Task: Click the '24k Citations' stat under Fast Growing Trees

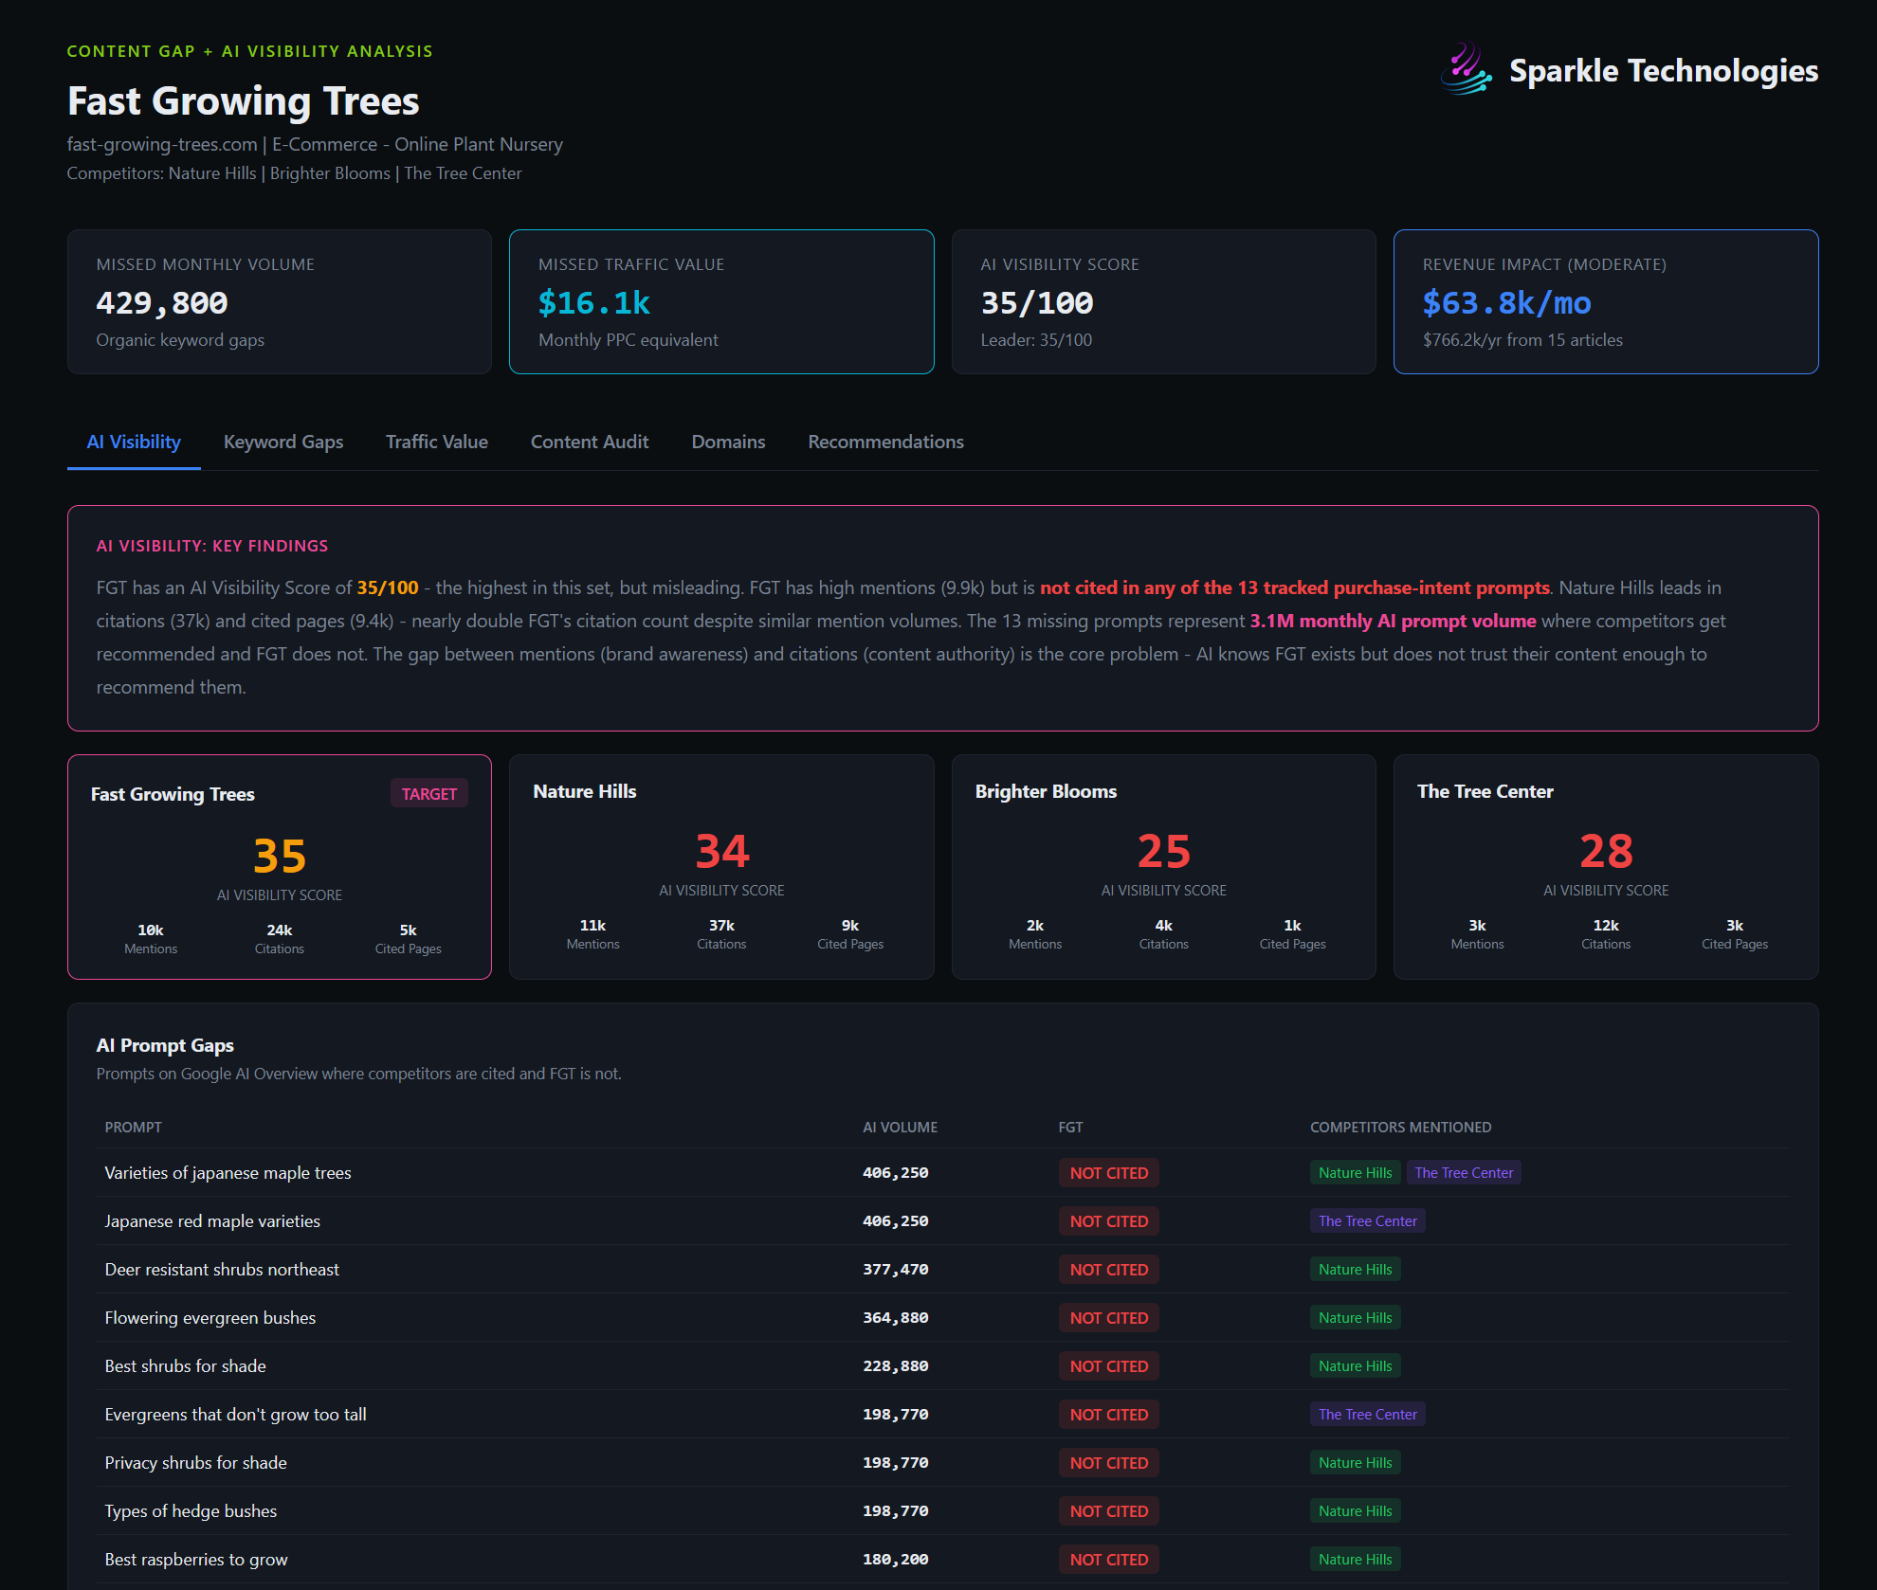Action: point(279,939)
